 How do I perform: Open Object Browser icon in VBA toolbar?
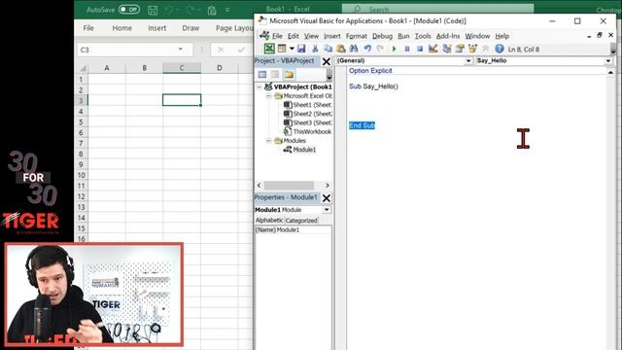[473, 49]
